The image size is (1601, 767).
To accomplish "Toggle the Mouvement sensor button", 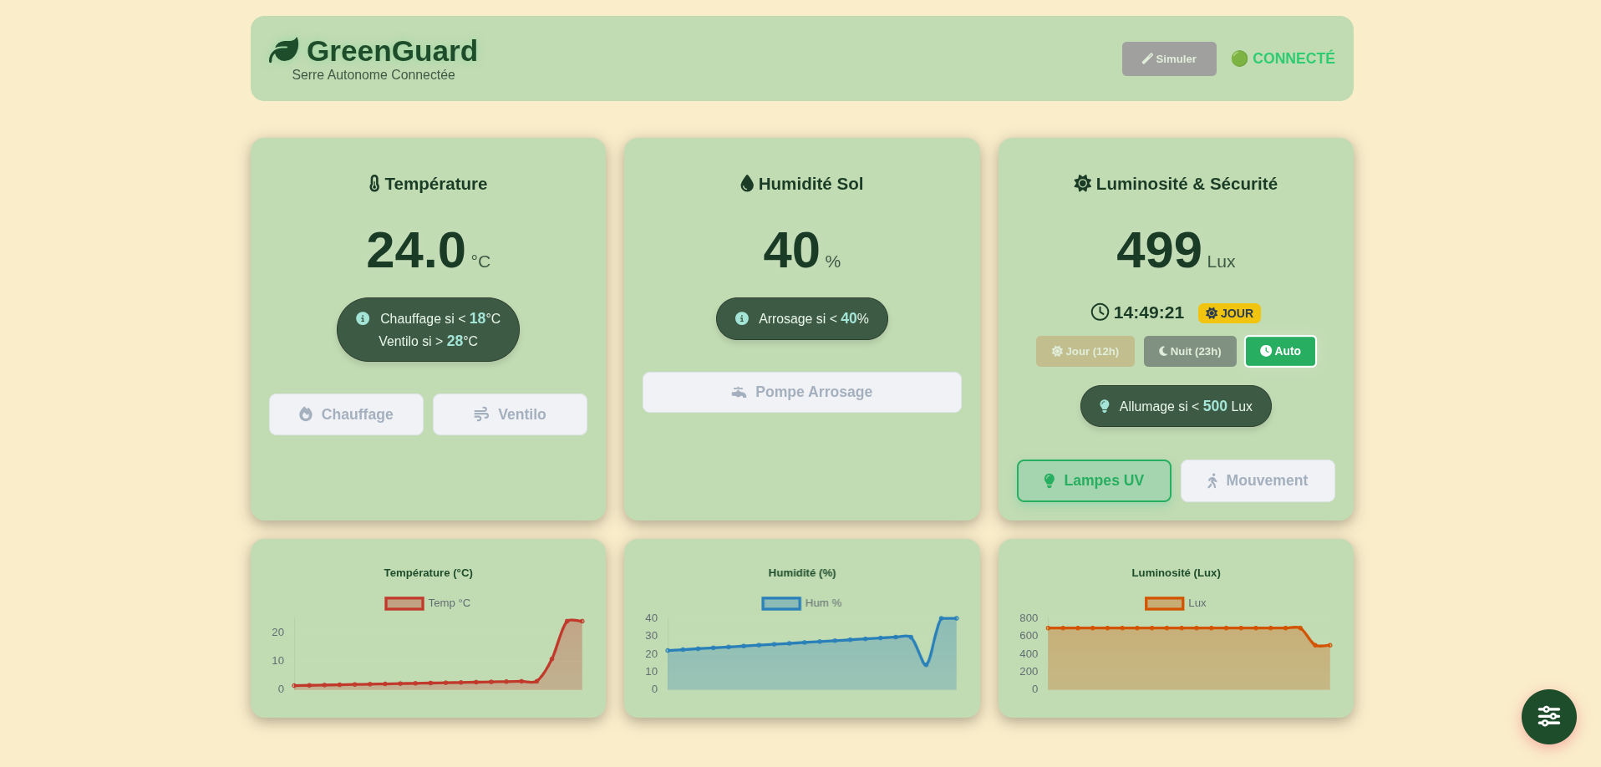I will click(1257, 480).
